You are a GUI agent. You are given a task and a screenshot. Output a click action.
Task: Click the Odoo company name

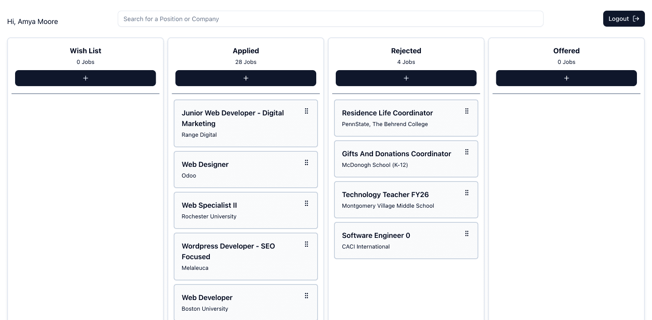click(x=189, y=175)
